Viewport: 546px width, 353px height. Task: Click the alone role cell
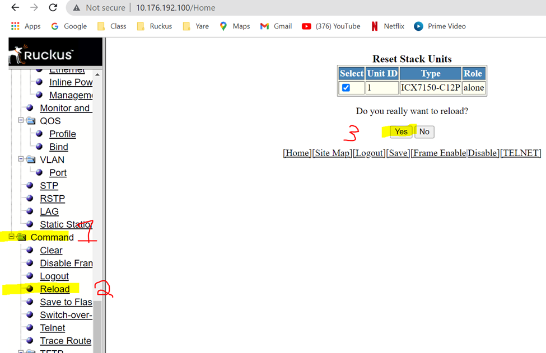pyautogui.click(x=474, y=88)
